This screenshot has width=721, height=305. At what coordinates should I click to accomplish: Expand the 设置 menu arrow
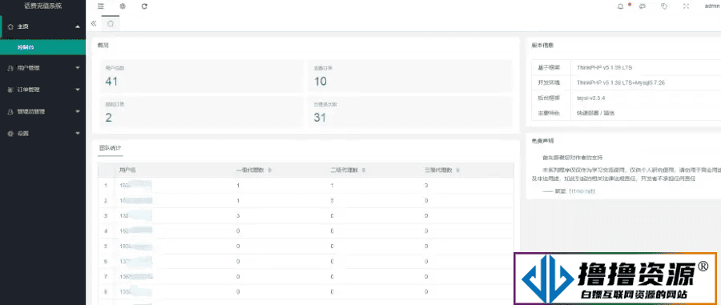tap(77, 133)
